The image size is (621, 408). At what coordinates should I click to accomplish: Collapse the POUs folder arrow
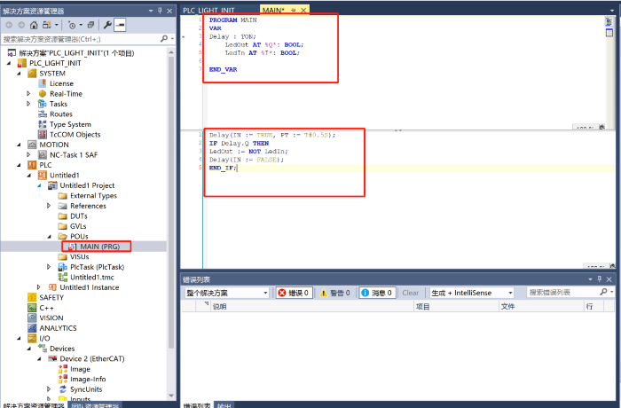49,237
